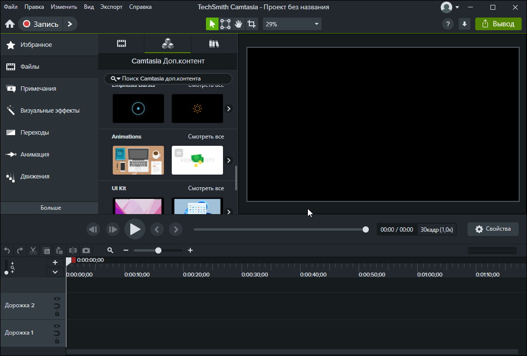Viewport: 527px width, 356px height.
Task: Open the Свойства properties panel
Action: pos(493,229)
